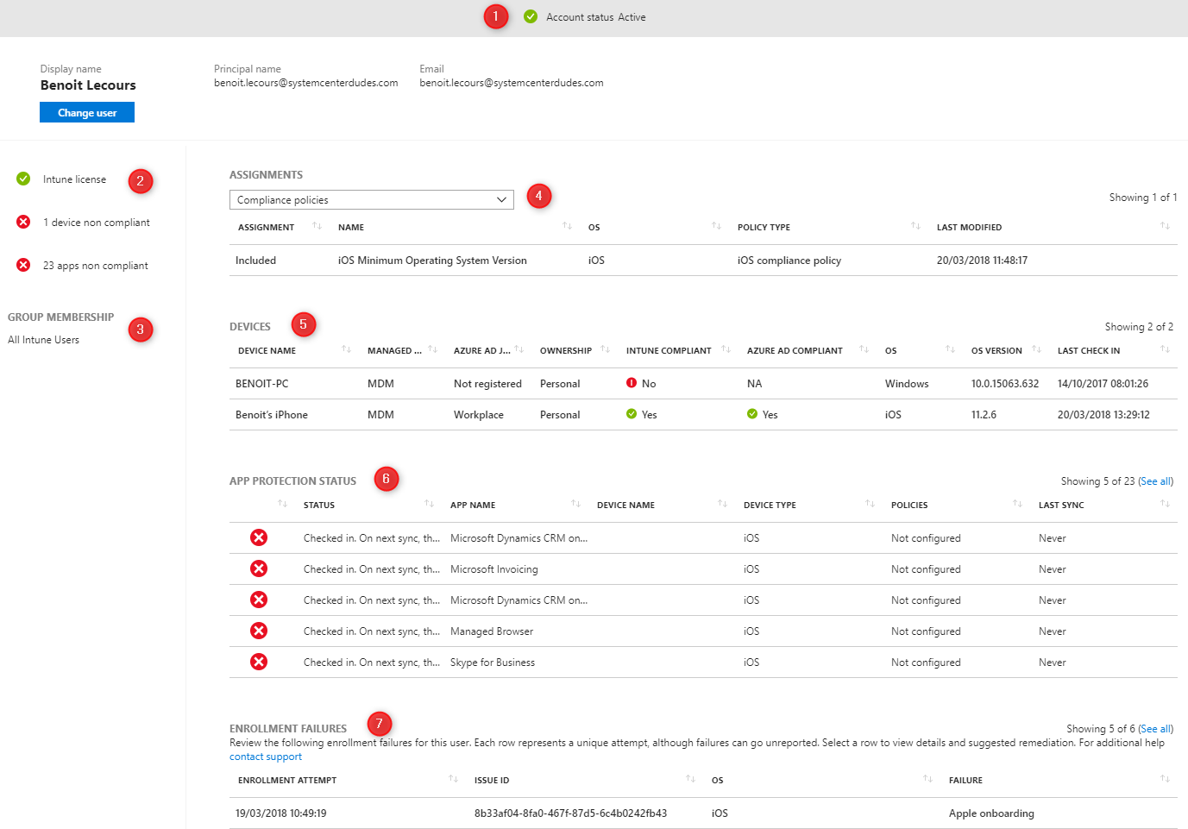The image size is (1188, 829).
Task: Click red status icon for Managed Browser row
Action: (259, 631)
